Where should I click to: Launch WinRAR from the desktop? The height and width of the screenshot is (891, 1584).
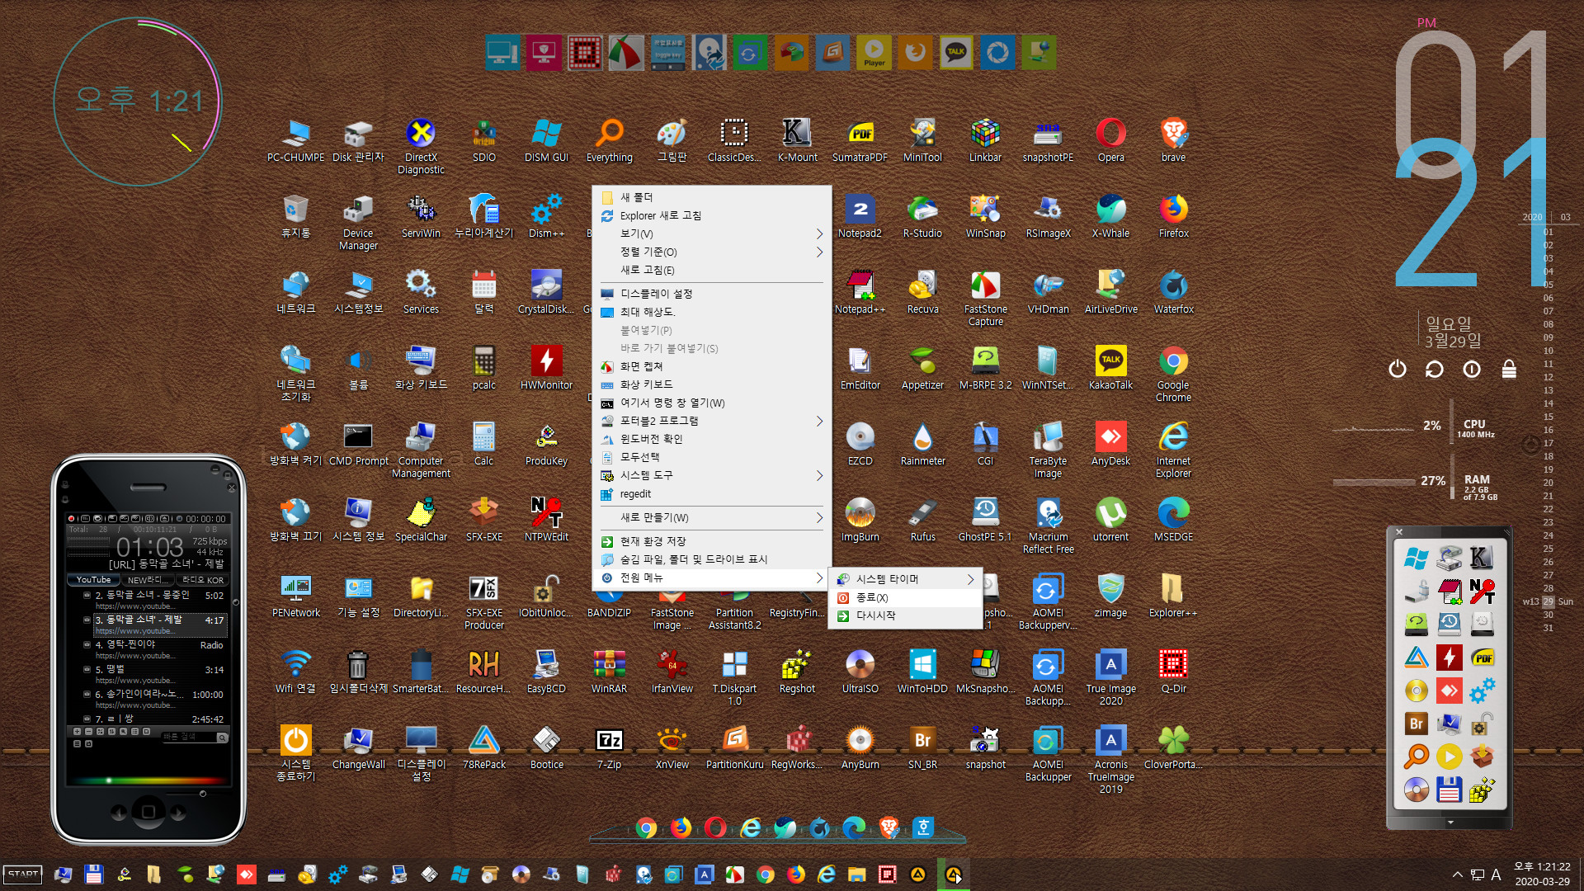click(609, 672)
